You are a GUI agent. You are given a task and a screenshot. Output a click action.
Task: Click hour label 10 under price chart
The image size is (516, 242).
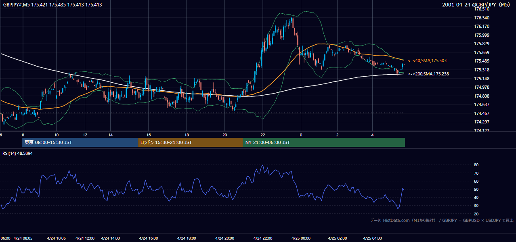coord(57,135)
